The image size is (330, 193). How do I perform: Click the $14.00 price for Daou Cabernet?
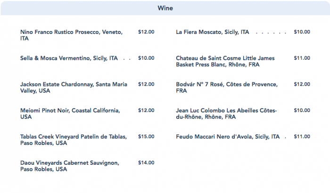[x=146, y=163]
